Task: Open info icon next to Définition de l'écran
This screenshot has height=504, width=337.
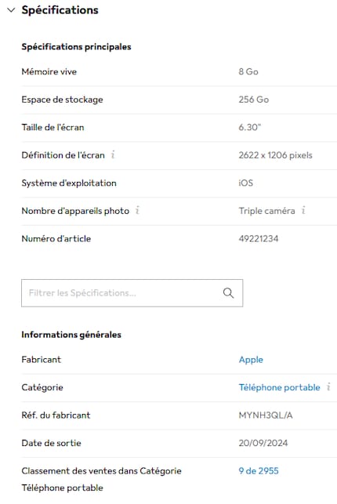Action: (113, 155)
